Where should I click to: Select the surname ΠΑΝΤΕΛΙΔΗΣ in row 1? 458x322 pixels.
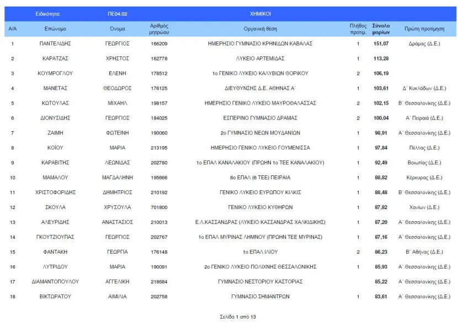pyautogui.click(x=55, y=44)
